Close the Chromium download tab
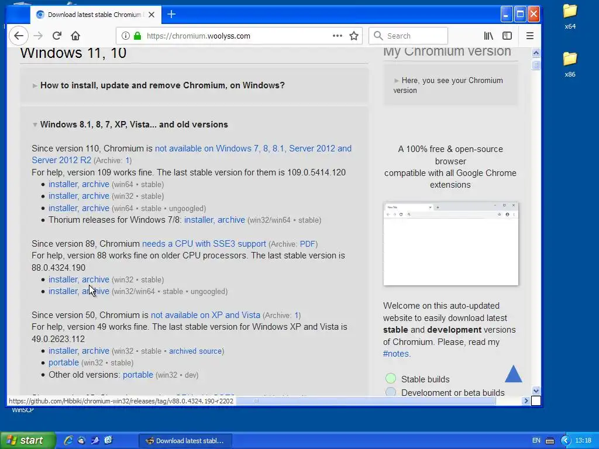599x449 pixels. [x=152, y=15]
